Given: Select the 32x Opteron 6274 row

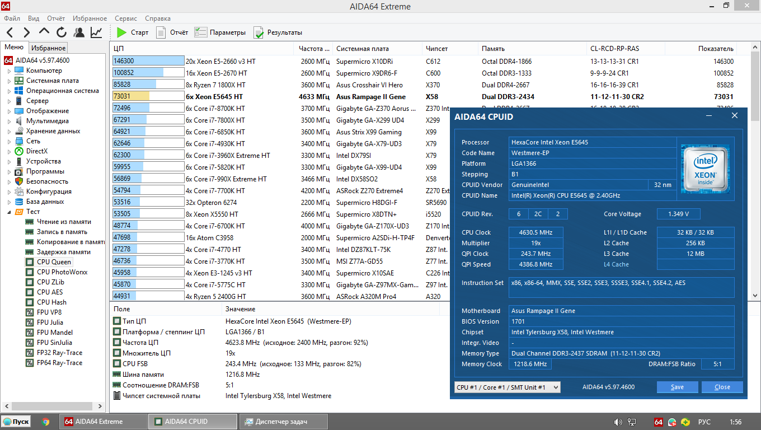Looking at the screenshot, I should coord(280,202).
